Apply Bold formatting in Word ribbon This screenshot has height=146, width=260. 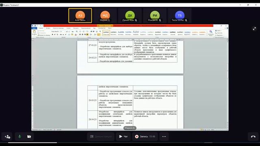coord(52,34)
